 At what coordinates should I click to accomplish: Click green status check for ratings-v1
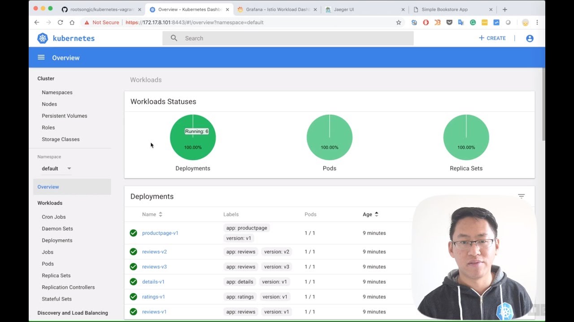pos(133,297)
